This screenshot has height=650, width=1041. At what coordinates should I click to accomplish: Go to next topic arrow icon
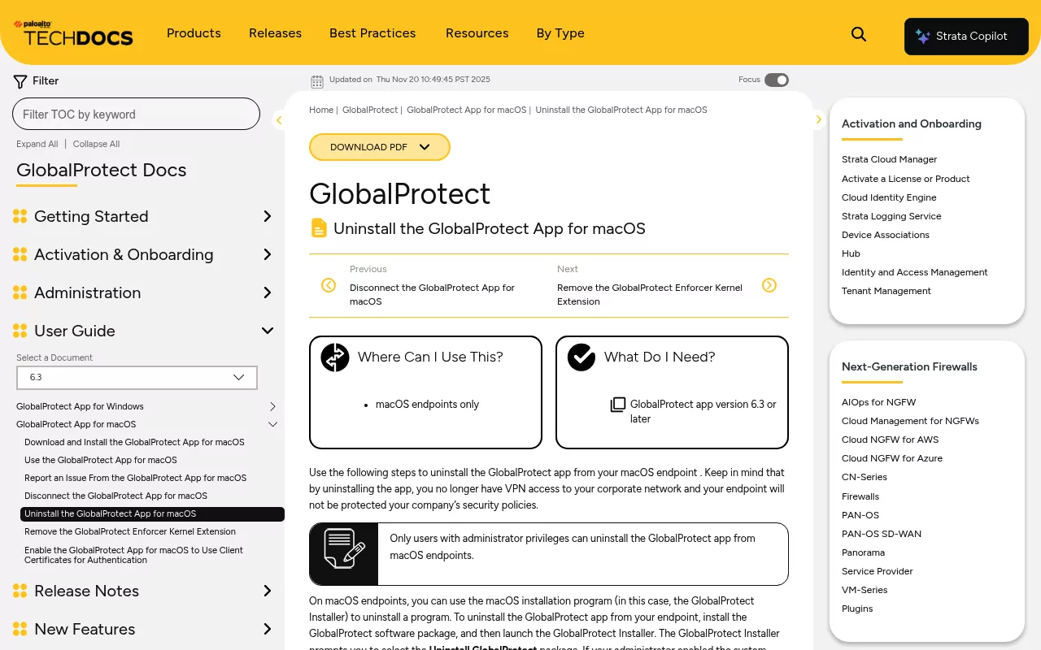point(769,285)
